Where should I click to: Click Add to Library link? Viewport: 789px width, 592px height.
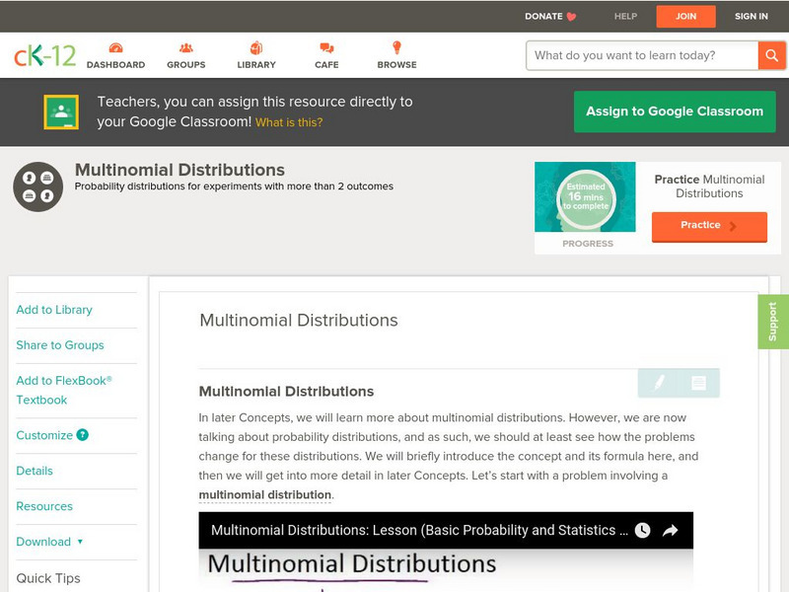pos(54,310)
